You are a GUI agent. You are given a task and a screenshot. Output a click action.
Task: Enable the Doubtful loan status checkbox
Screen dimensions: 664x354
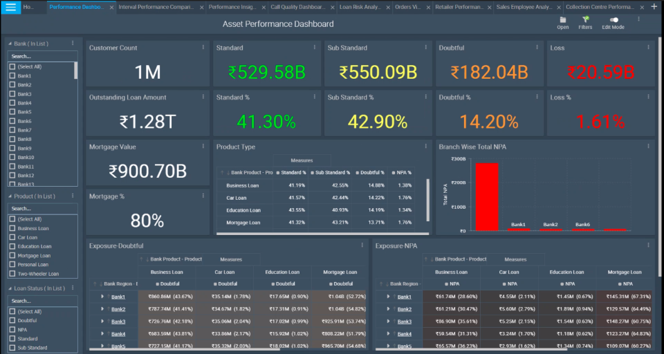(x=12, y=321)
